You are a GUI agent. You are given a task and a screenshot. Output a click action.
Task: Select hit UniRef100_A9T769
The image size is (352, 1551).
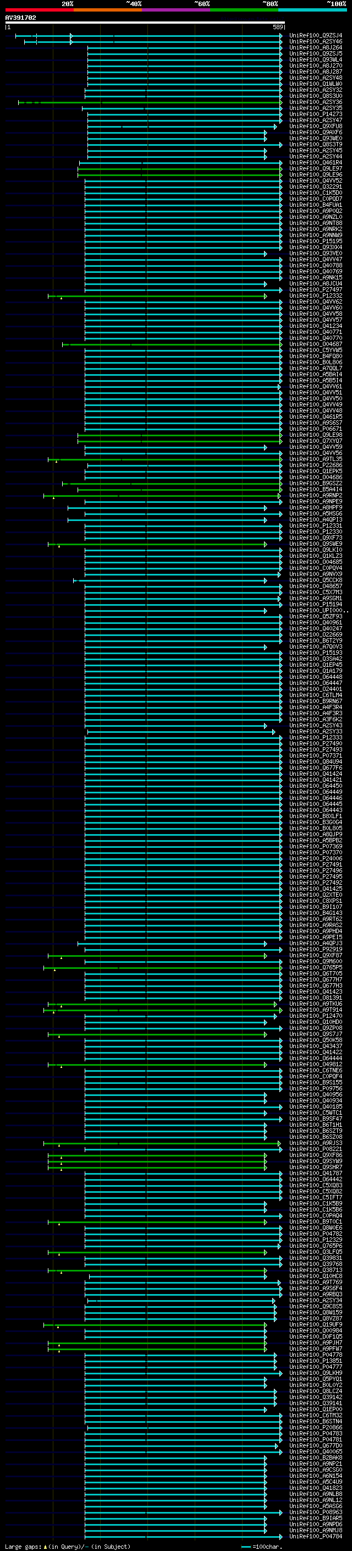316,1283
